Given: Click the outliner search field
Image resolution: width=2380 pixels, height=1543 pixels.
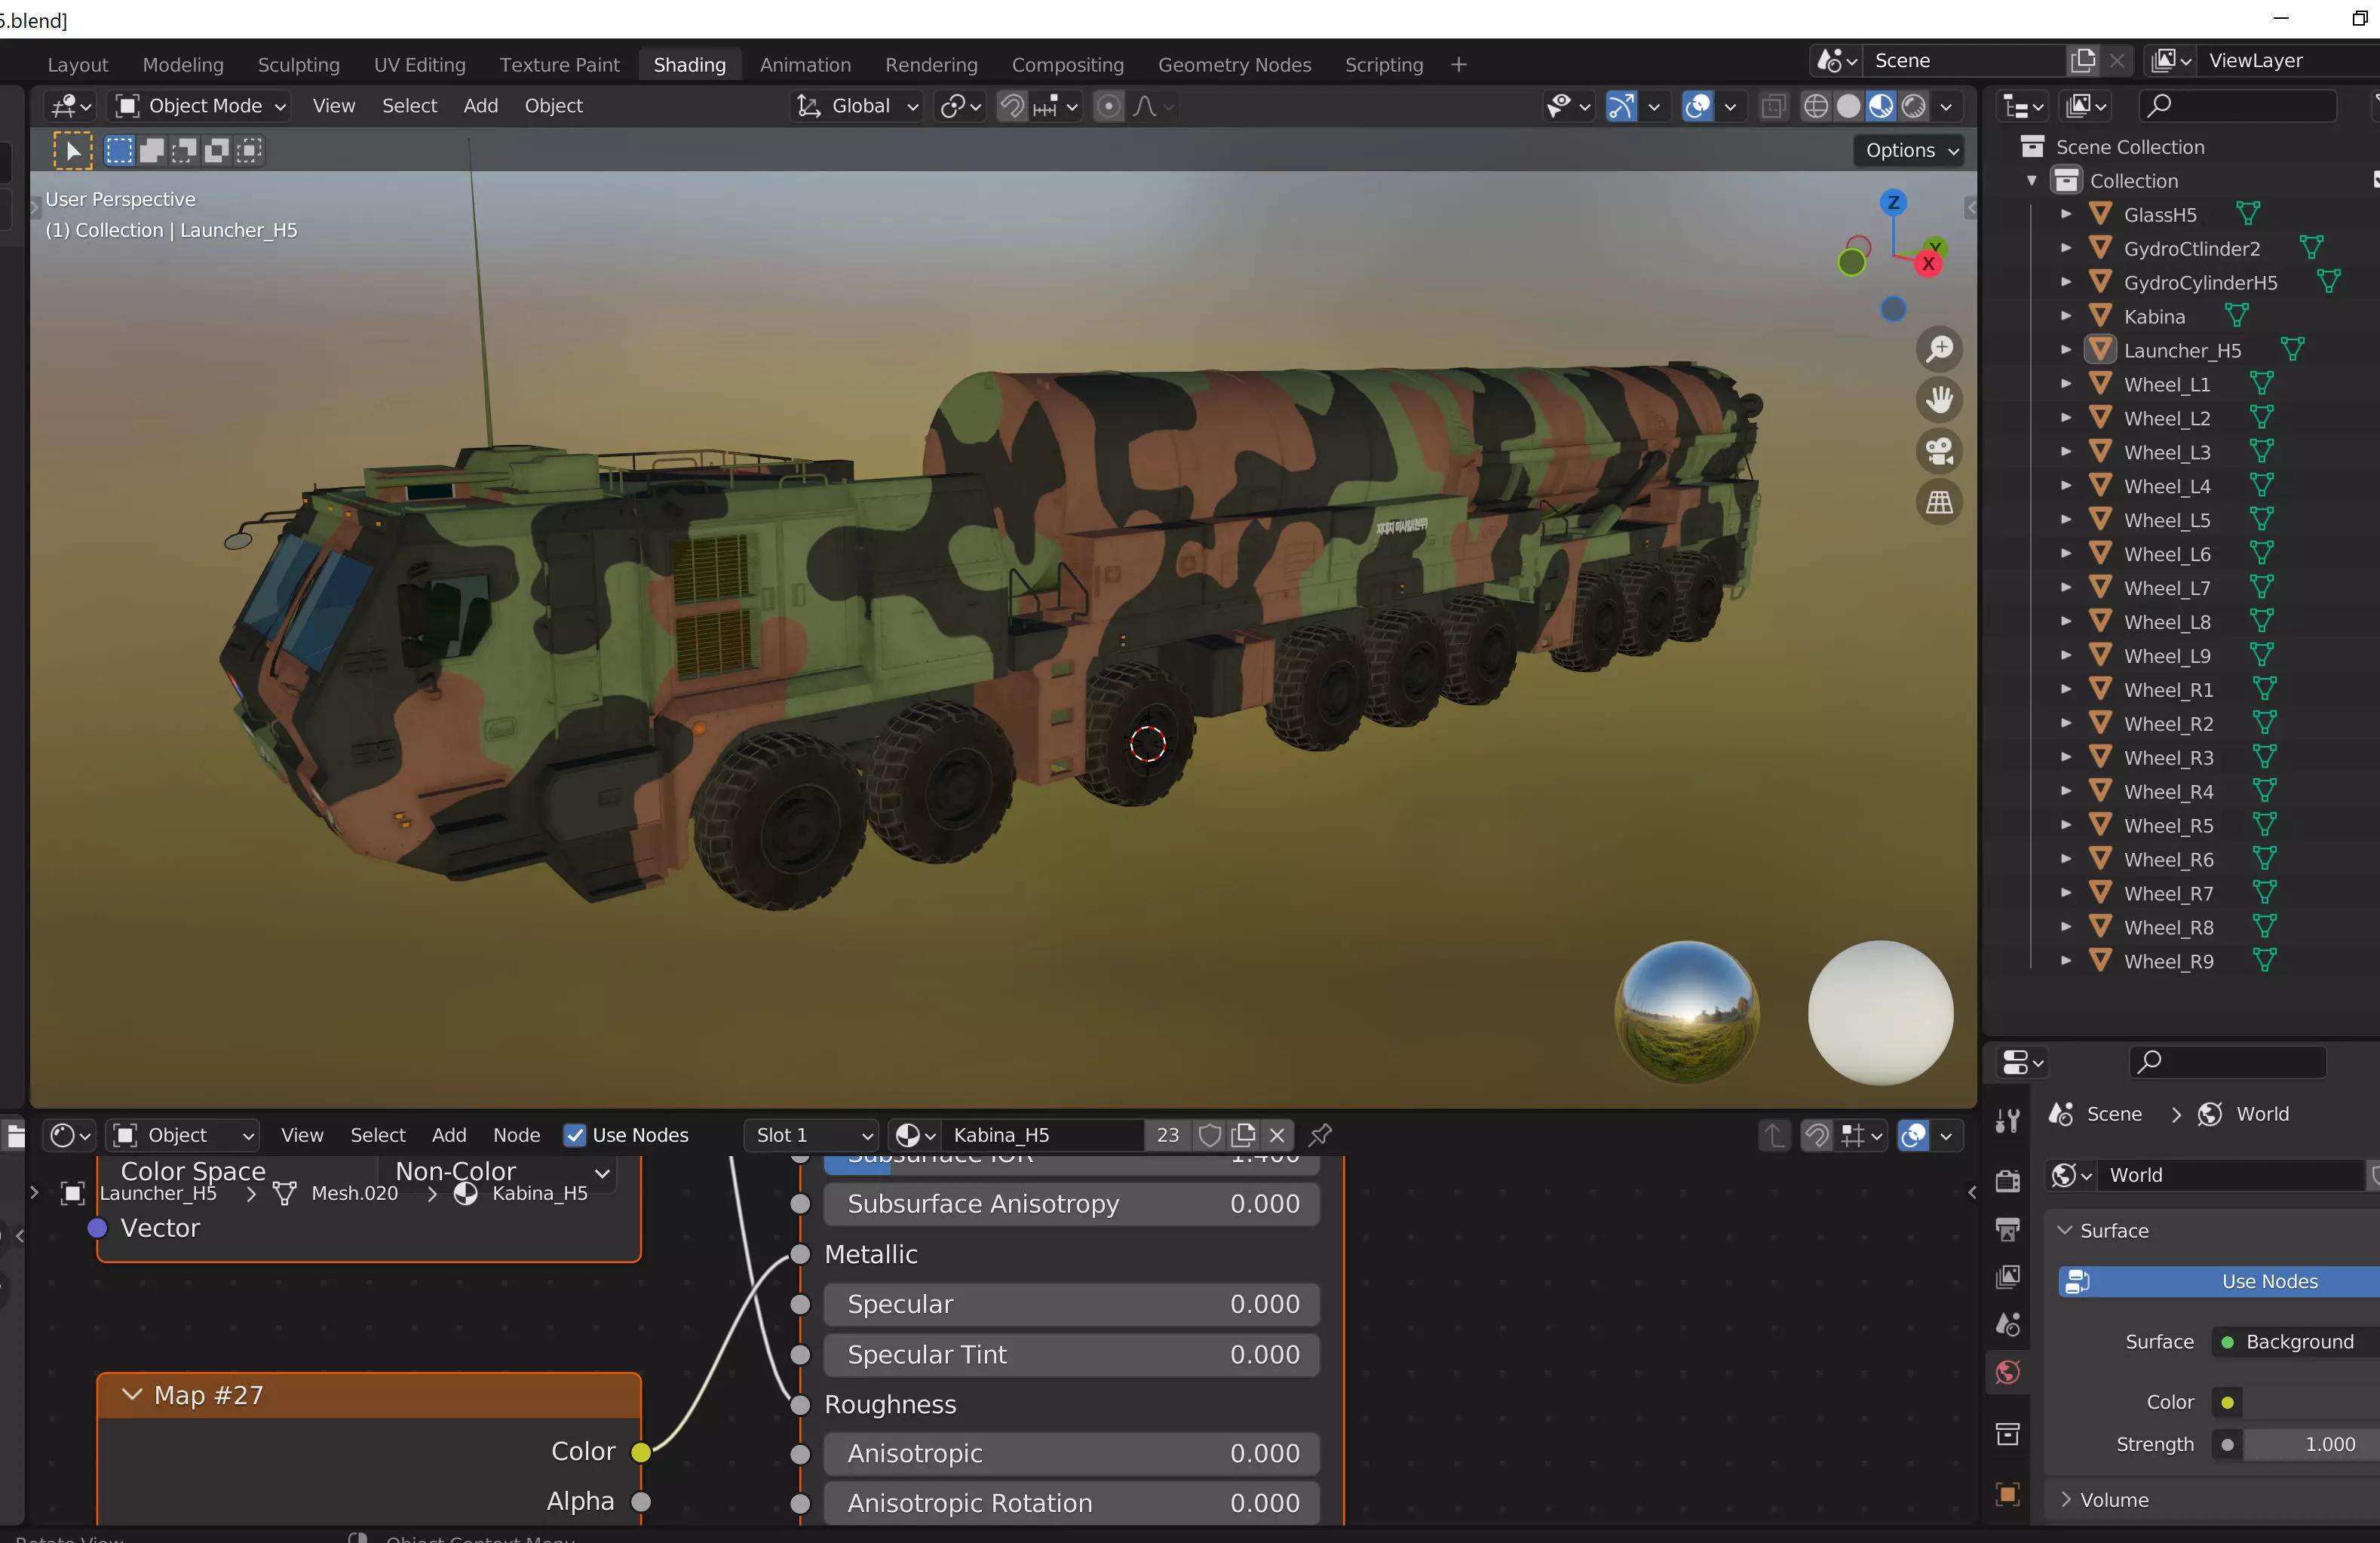Looking at the screenshot, I should pos(2237,105).
